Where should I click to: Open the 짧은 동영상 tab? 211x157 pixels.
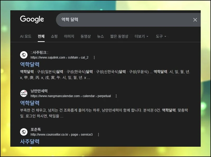[x=119, y=36]
